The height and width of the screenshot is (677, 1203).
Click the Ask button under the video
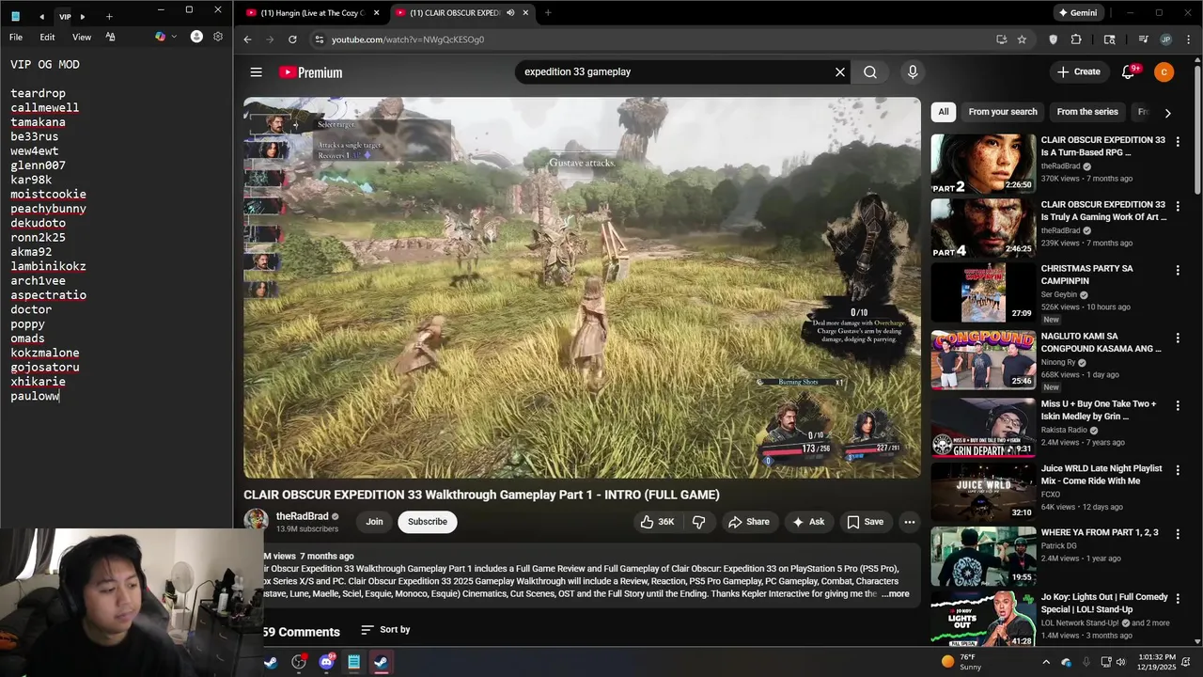[x=808, y=522]
